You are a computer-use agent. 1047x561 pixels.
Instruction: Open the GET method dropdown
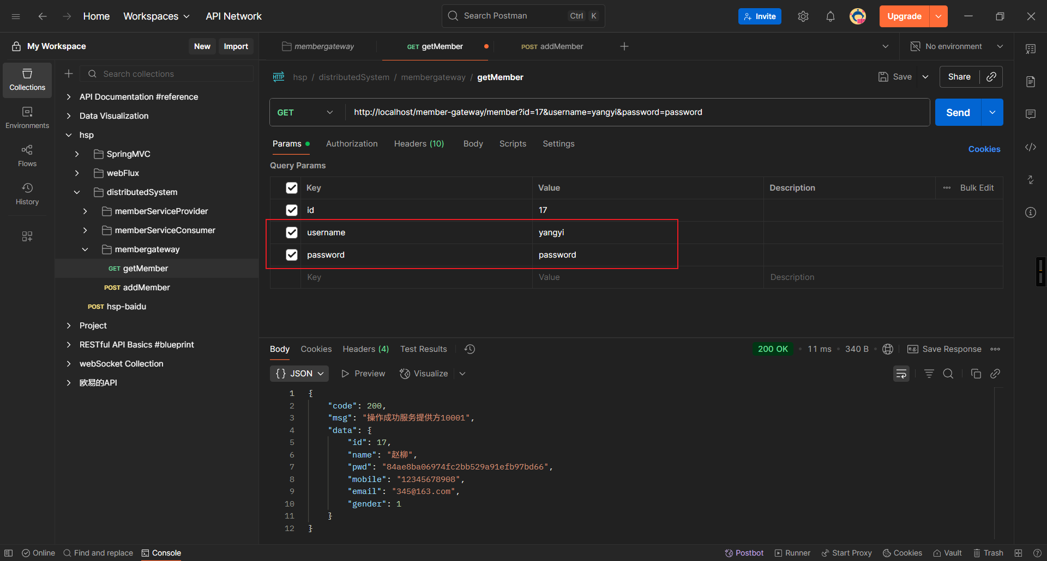[x=305, y=112]
